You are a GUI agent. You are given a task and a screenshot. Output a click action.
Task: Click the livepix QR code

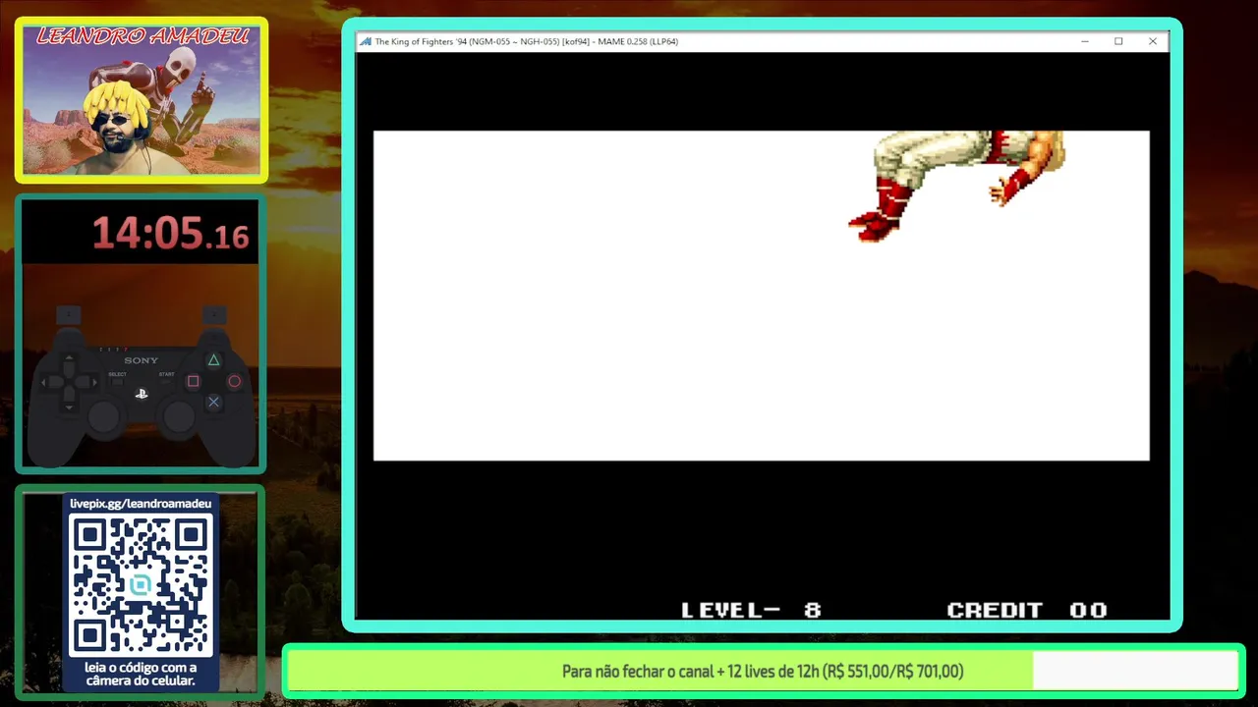(141, 586)
